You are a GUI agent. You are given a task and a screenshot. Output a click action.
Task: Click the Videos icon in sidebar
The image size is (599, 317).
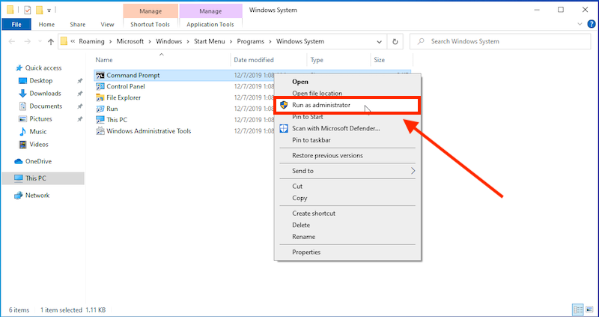coord(23,145)
